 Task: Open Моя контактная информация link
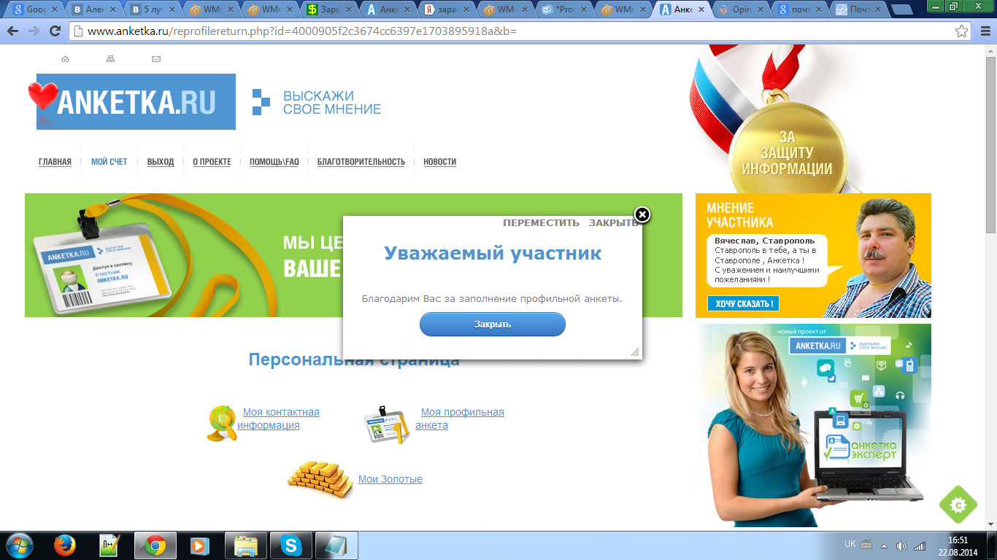coord(279,419)
